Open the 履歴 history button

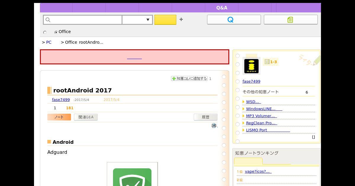[x=206, y=117]
